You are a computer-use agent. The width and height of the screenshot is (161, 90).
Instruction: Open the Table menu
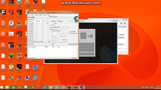pos(36,15)
